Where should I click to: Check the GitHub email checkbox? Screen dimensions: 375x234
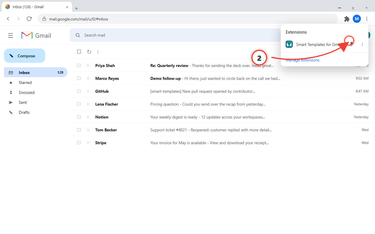point(79,91)
